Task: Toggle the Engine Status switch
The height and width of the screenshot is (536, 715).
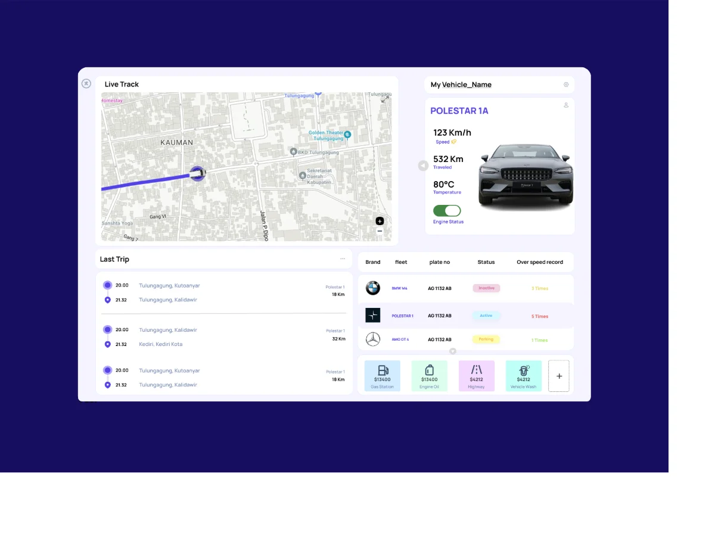Action: point(447,211)
